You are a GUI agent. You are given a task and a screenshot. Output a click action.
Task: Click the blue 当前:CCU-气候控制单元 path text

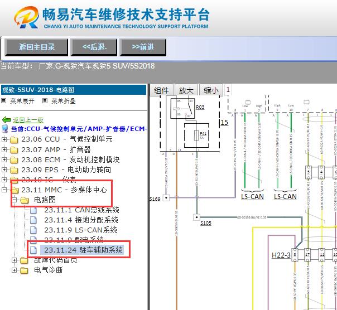click(79, 129)
